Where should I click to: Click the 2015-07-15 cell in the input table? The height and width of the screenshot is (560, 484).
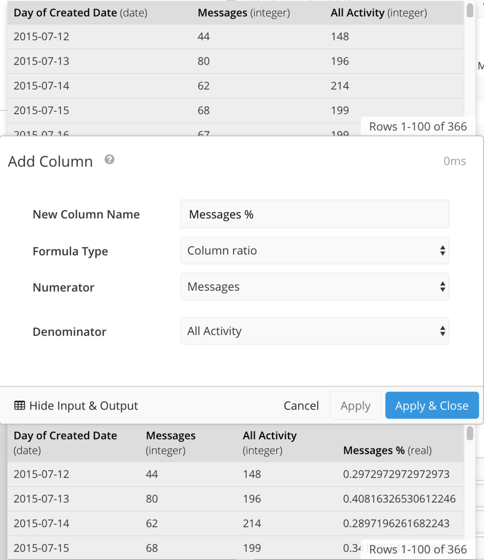point(42,110)
